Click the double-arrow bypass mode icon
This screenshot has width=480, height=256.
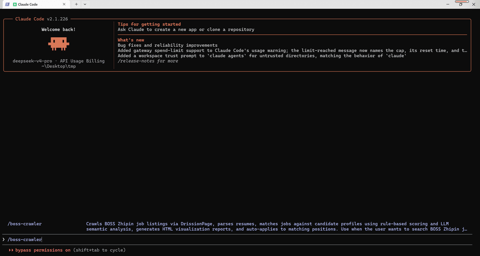coord(11,250)
